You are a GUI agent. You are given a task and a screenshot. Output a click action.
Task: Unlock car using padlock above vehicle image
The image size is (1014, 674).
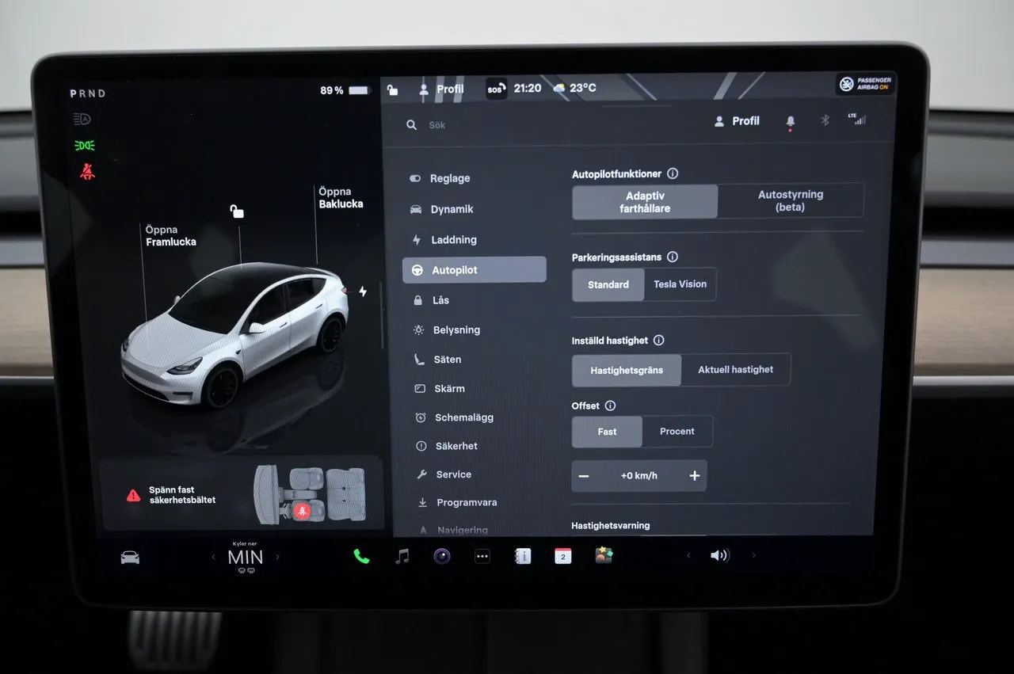(x=236, y=211)
